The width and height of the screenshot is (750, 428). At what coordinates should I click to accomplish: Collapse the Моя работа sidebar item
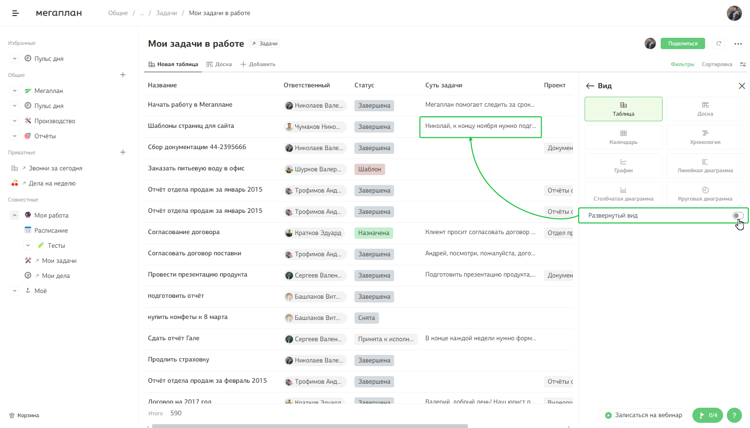[x=15, y=215]
